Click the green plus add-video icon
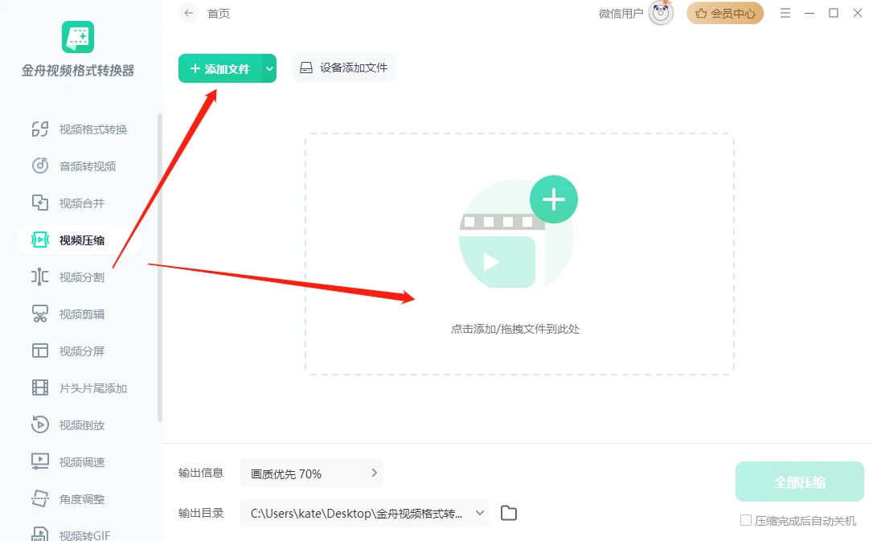The width and height of the screenshot is (873, 541). point(553,199)
